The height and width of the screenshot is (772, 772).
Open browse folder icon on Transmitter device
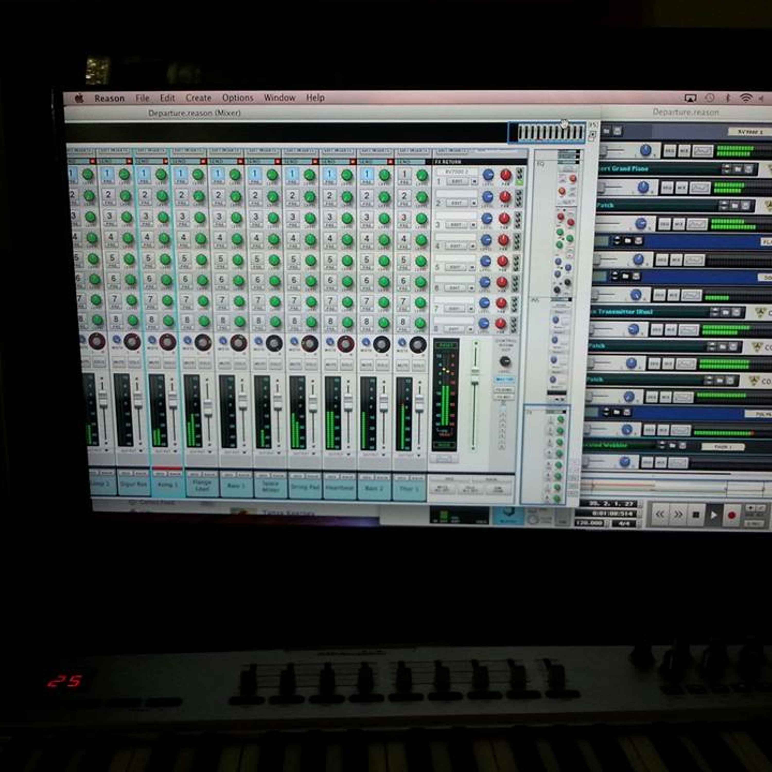(x=725, y=312)
